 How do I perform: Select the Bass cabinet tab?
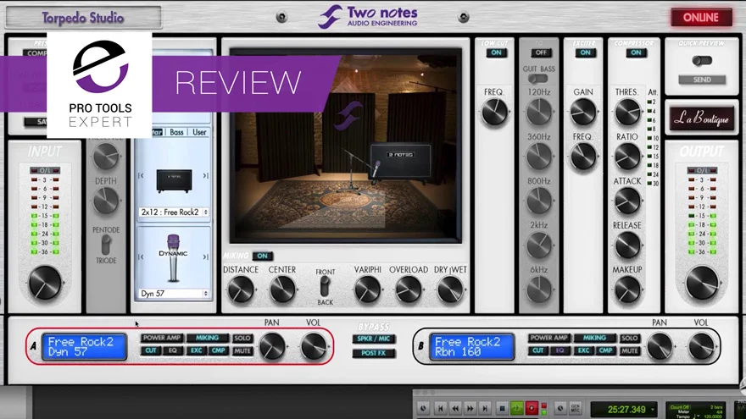pyautogui.click(x=176, y=133)
